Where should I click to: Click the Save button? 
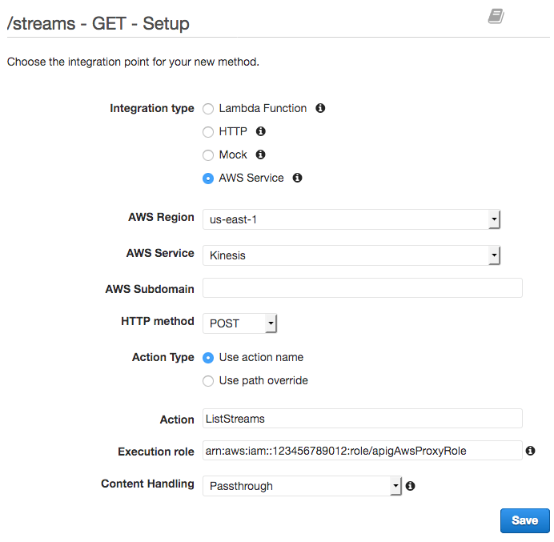click(525, 520)
